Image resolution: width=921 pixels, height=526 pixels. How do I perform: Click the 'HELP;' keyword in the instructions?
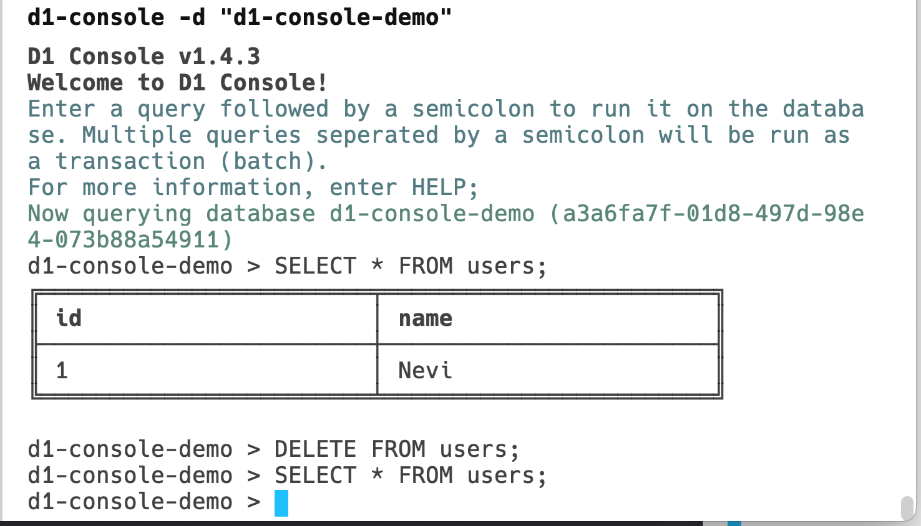coord(444,188)
